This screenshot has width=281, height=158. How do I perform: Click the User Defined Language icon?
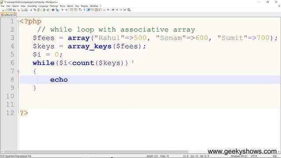pos(92,10)
